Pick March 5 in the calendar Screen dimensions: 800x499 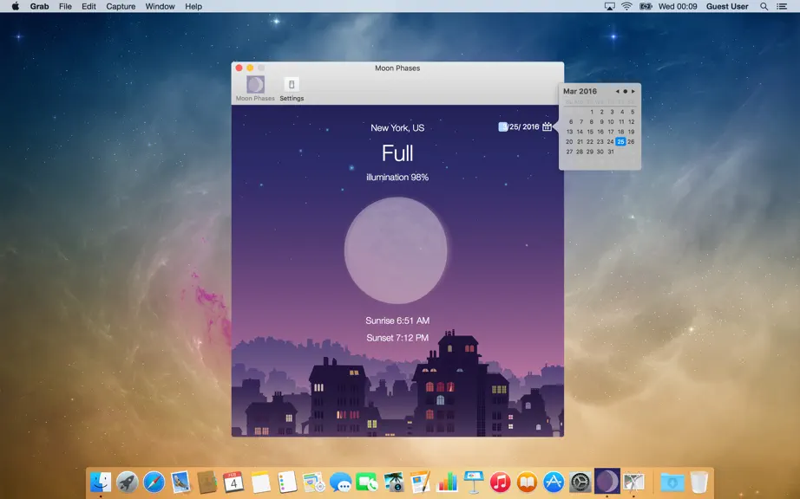coord(633,112)
